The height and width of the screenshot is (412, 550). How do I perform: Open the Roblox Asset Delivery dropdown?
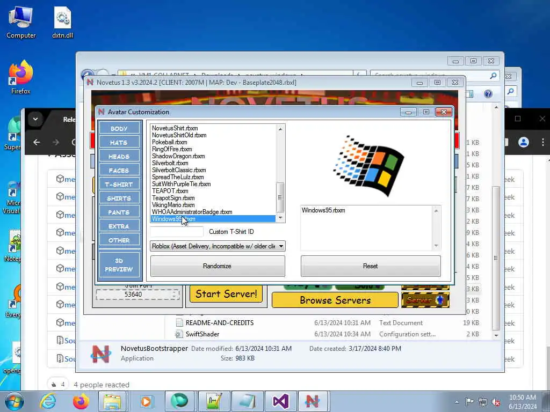coord(218,246)
